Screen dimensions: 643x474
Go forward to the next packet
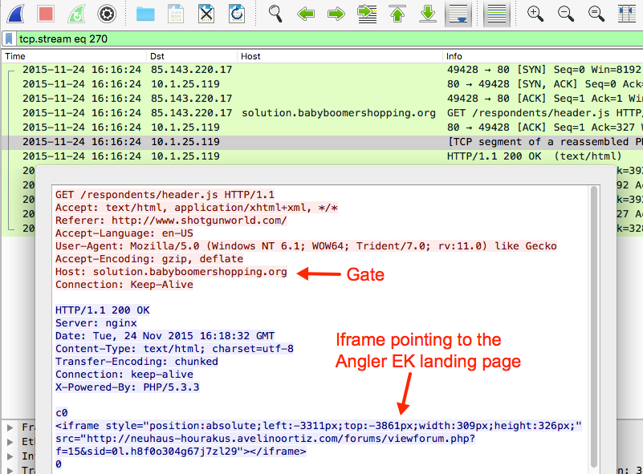[x=336, y=14]
